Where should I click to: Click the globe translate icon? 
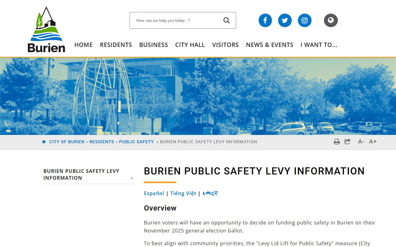point(331,20)
